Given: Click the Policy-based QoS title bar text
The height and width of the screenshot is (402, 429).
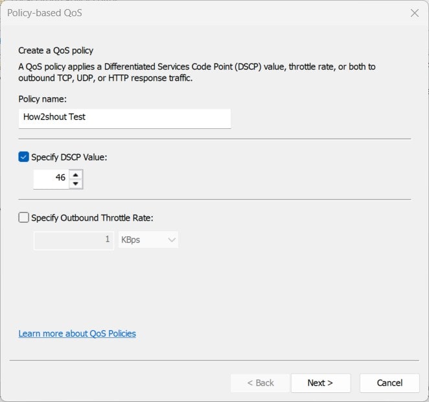Looking at the screenshot, I should point(45,13).
